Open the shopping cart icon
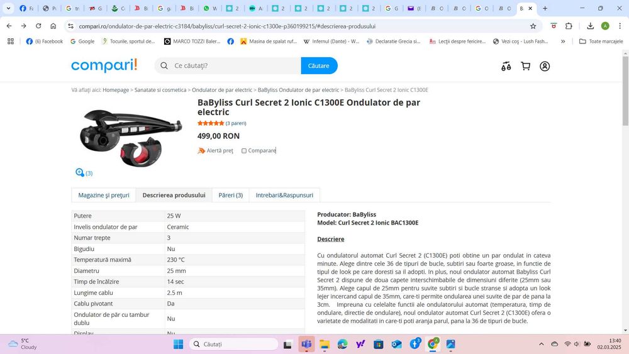The height and width of the screenshot is (354, 629). point(525,66)
